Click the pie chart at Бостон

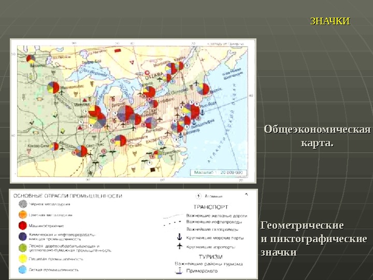click(x=204, y=89)
